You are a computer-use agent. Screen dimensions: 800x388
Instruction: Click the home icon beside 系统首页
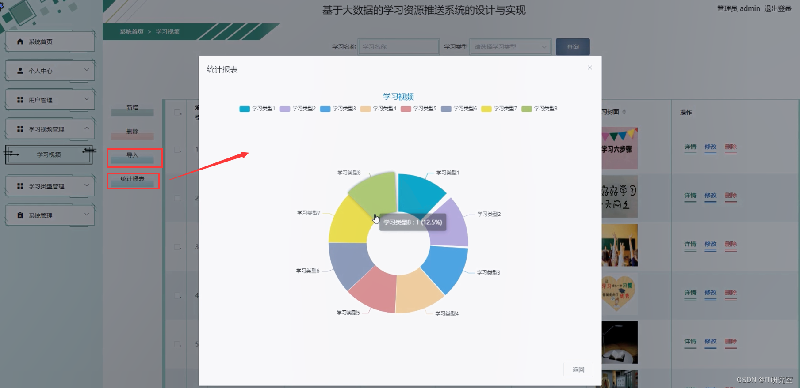[x=20, y=41]
